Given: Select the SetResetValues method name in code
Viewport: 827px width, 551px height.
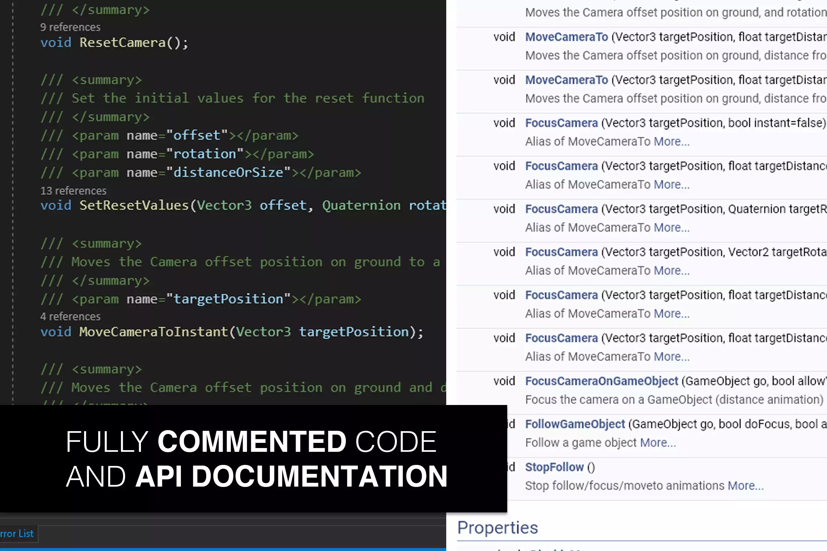Looking at the screenshot, I should 134,205.
